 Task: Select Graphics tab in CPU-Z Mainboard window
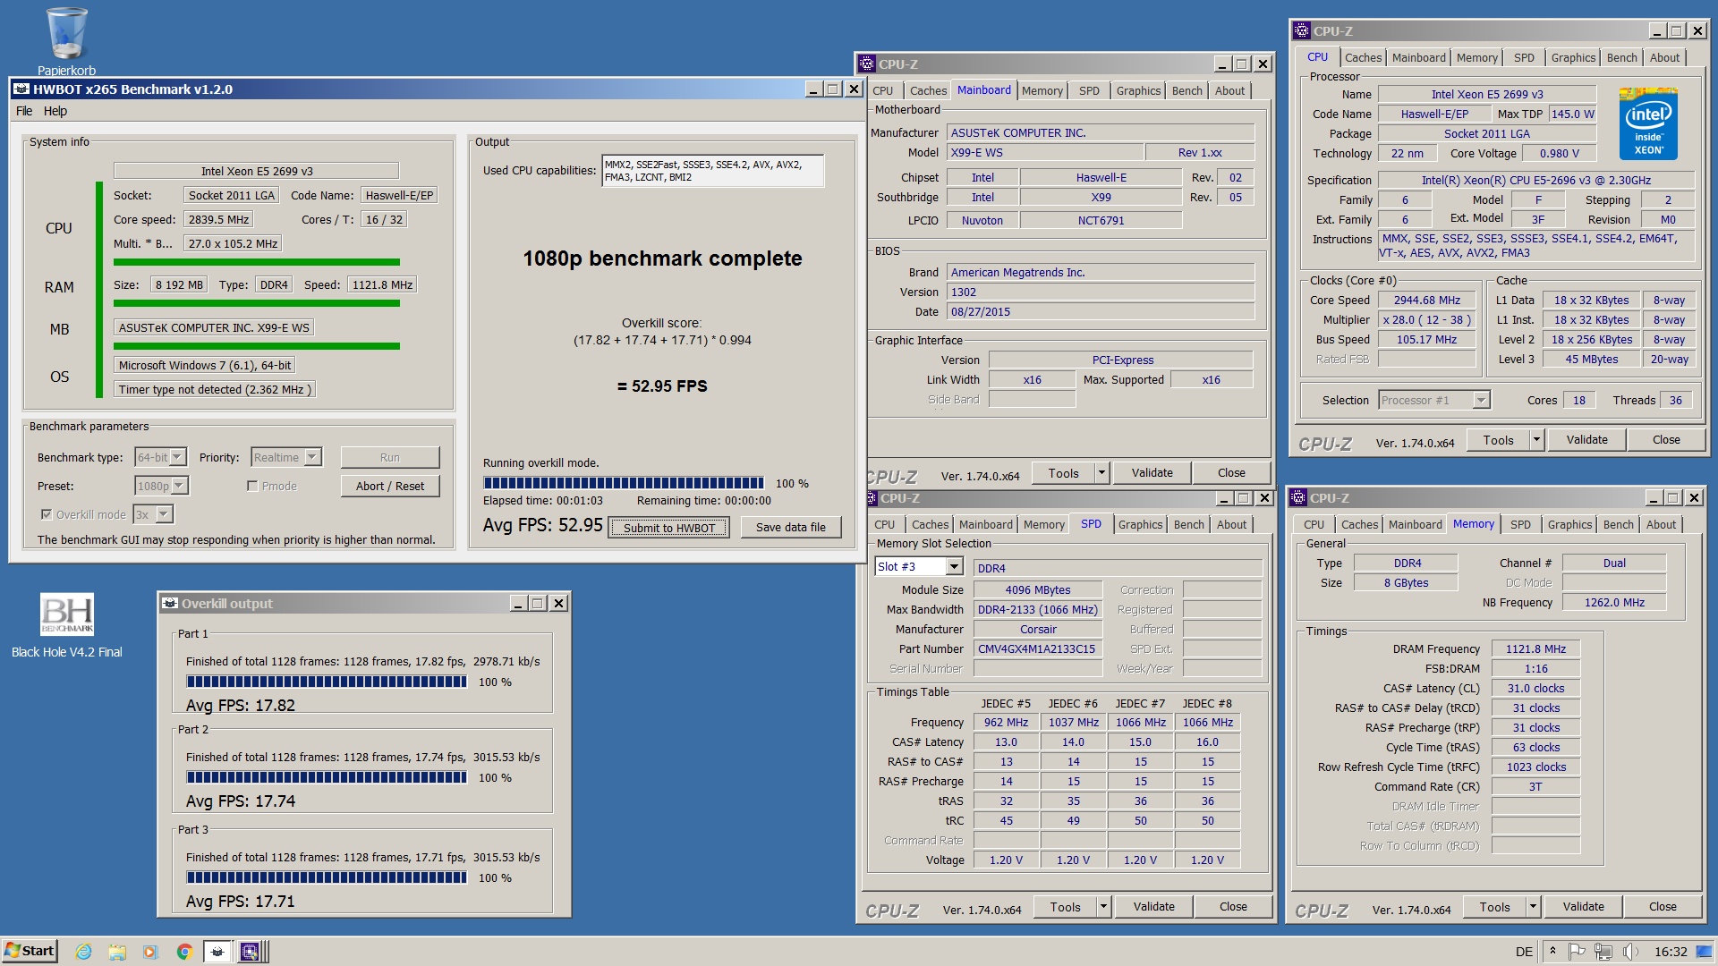point(1138,90)
